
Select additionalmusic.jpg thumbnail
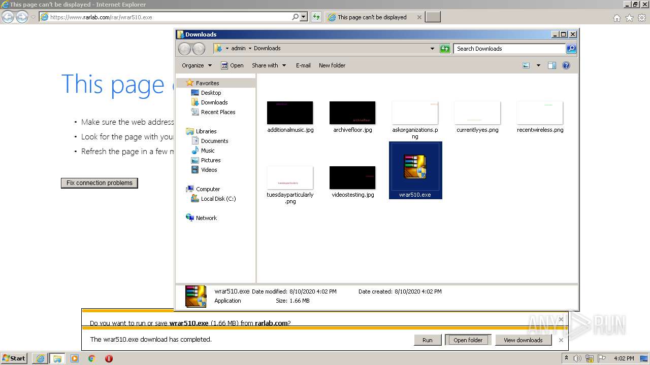[290, 113]
